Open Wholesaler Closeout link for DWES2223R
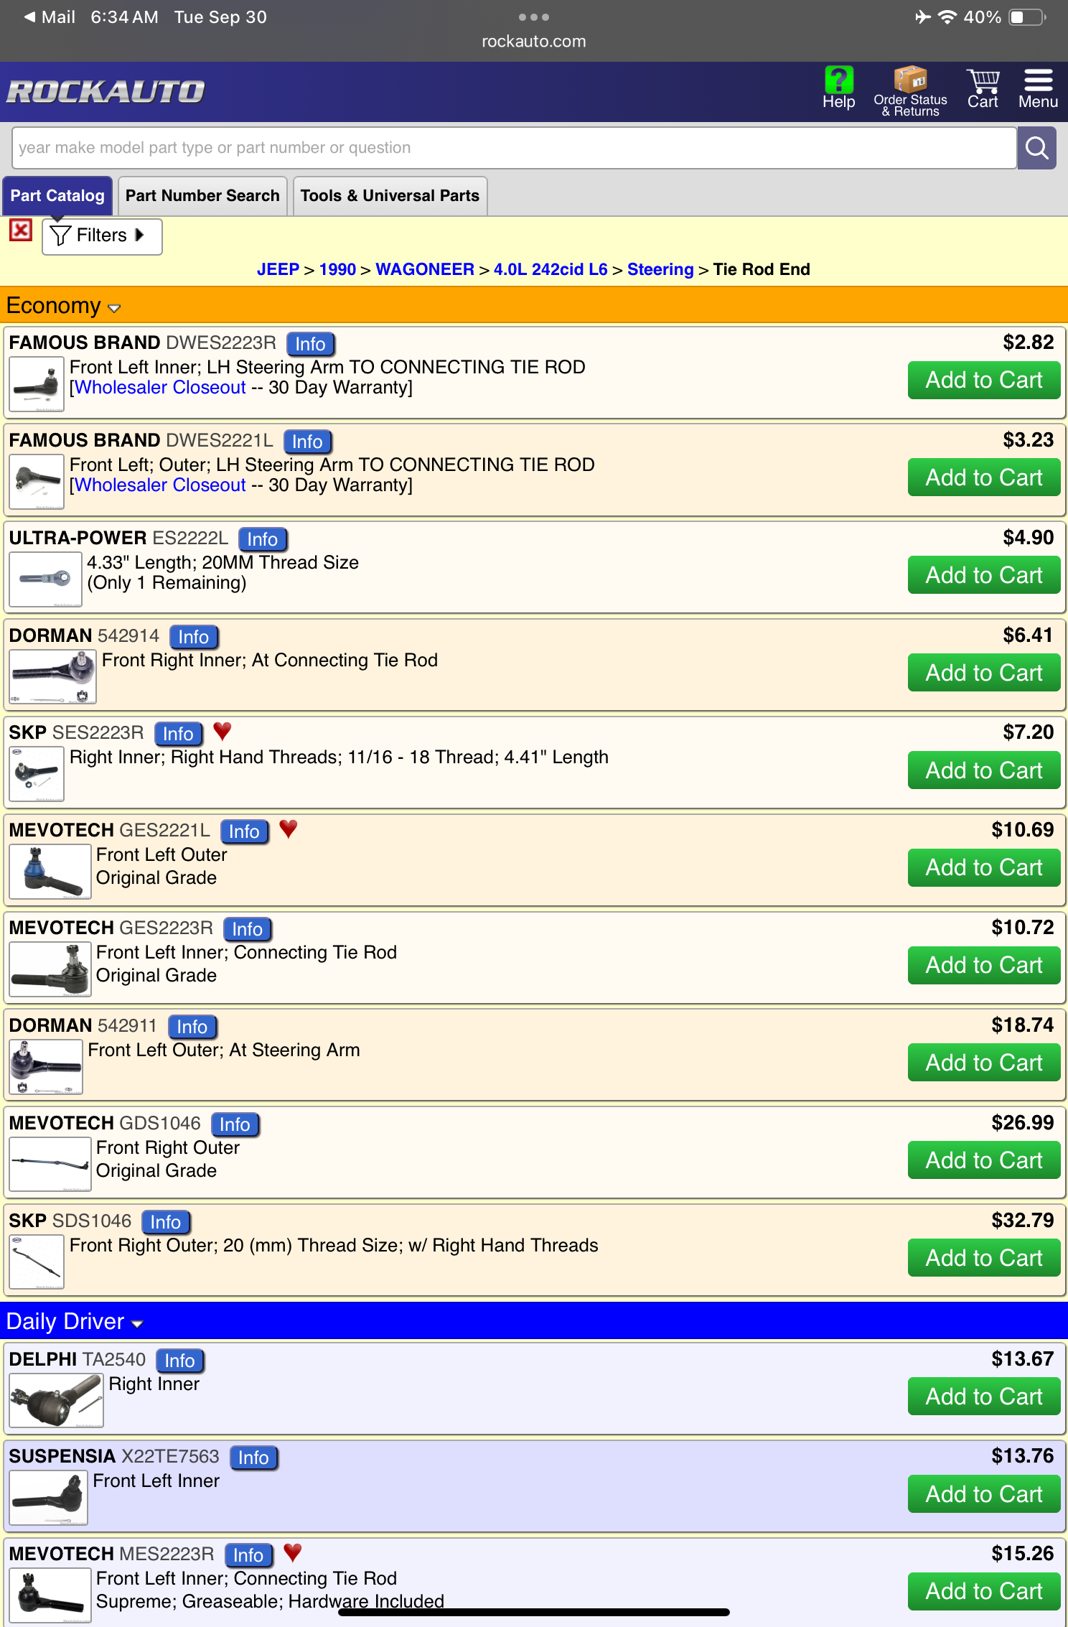 160,388
